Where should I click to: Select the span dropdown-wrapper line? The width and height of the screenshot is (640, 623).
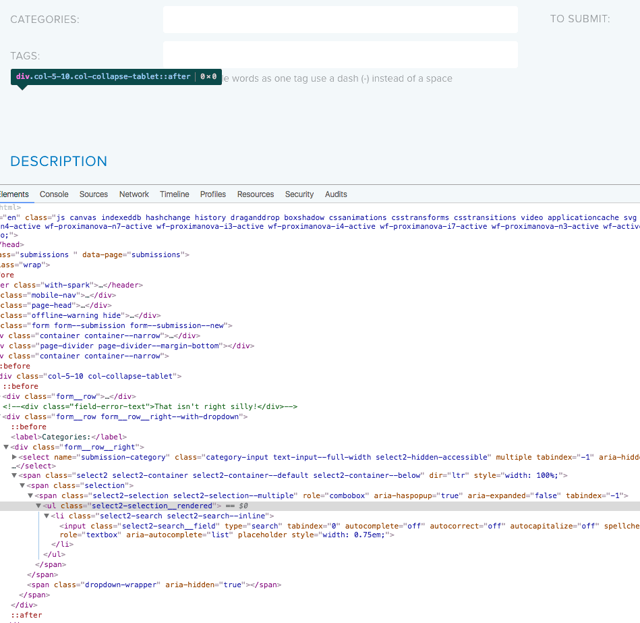(x=154, y=585)
